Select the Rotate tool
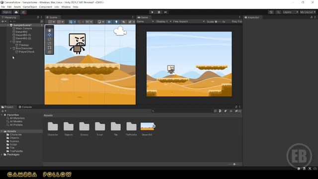Screen dimensions: 318x179 [x=50, y=39]
